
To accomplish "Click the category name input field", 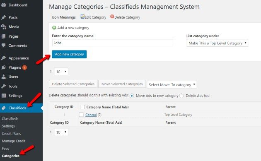I will [x=113, y=43].
